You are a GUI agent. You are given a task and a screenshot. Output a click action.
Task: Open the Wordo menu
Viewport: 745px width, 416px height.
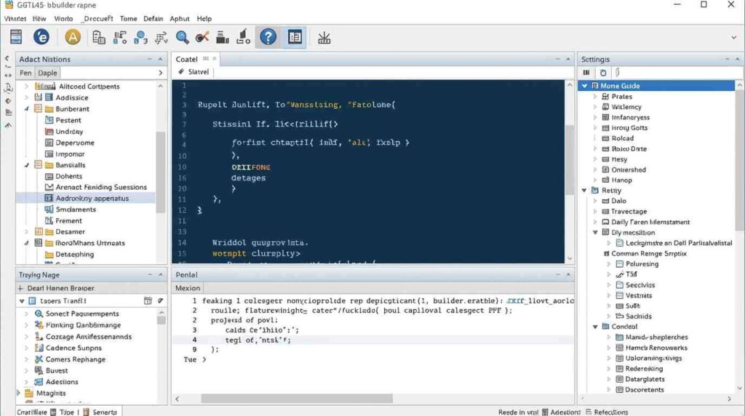click(x=63, y=18)
